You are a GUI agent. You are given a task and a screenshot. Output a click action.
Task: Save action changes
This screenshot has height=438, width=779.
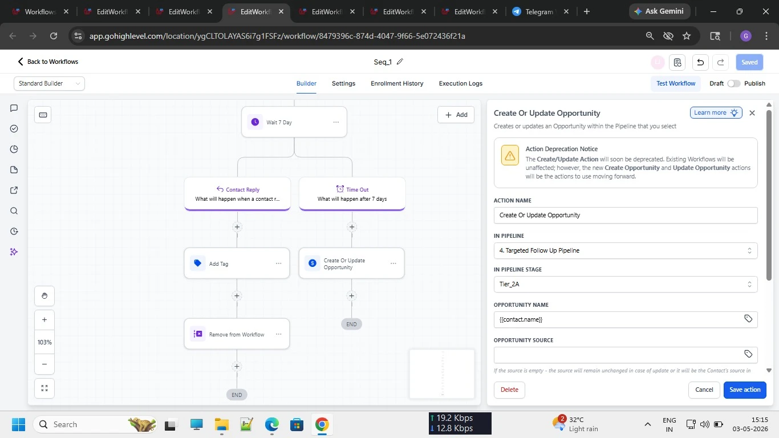pyautogui.click(x=745, y=390)
